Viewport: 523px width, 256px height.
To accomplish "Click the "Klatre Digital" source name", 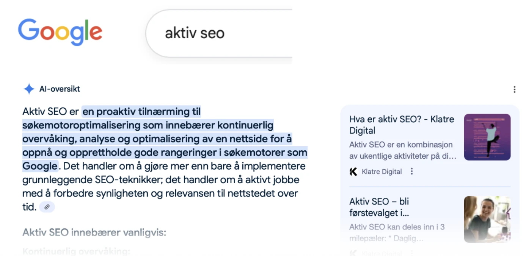I will [382, 172].
